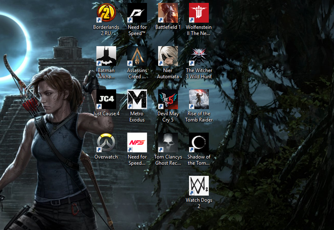
Task: Click the red Wolfenstein II shortcut icon
Action: (199, 13)
